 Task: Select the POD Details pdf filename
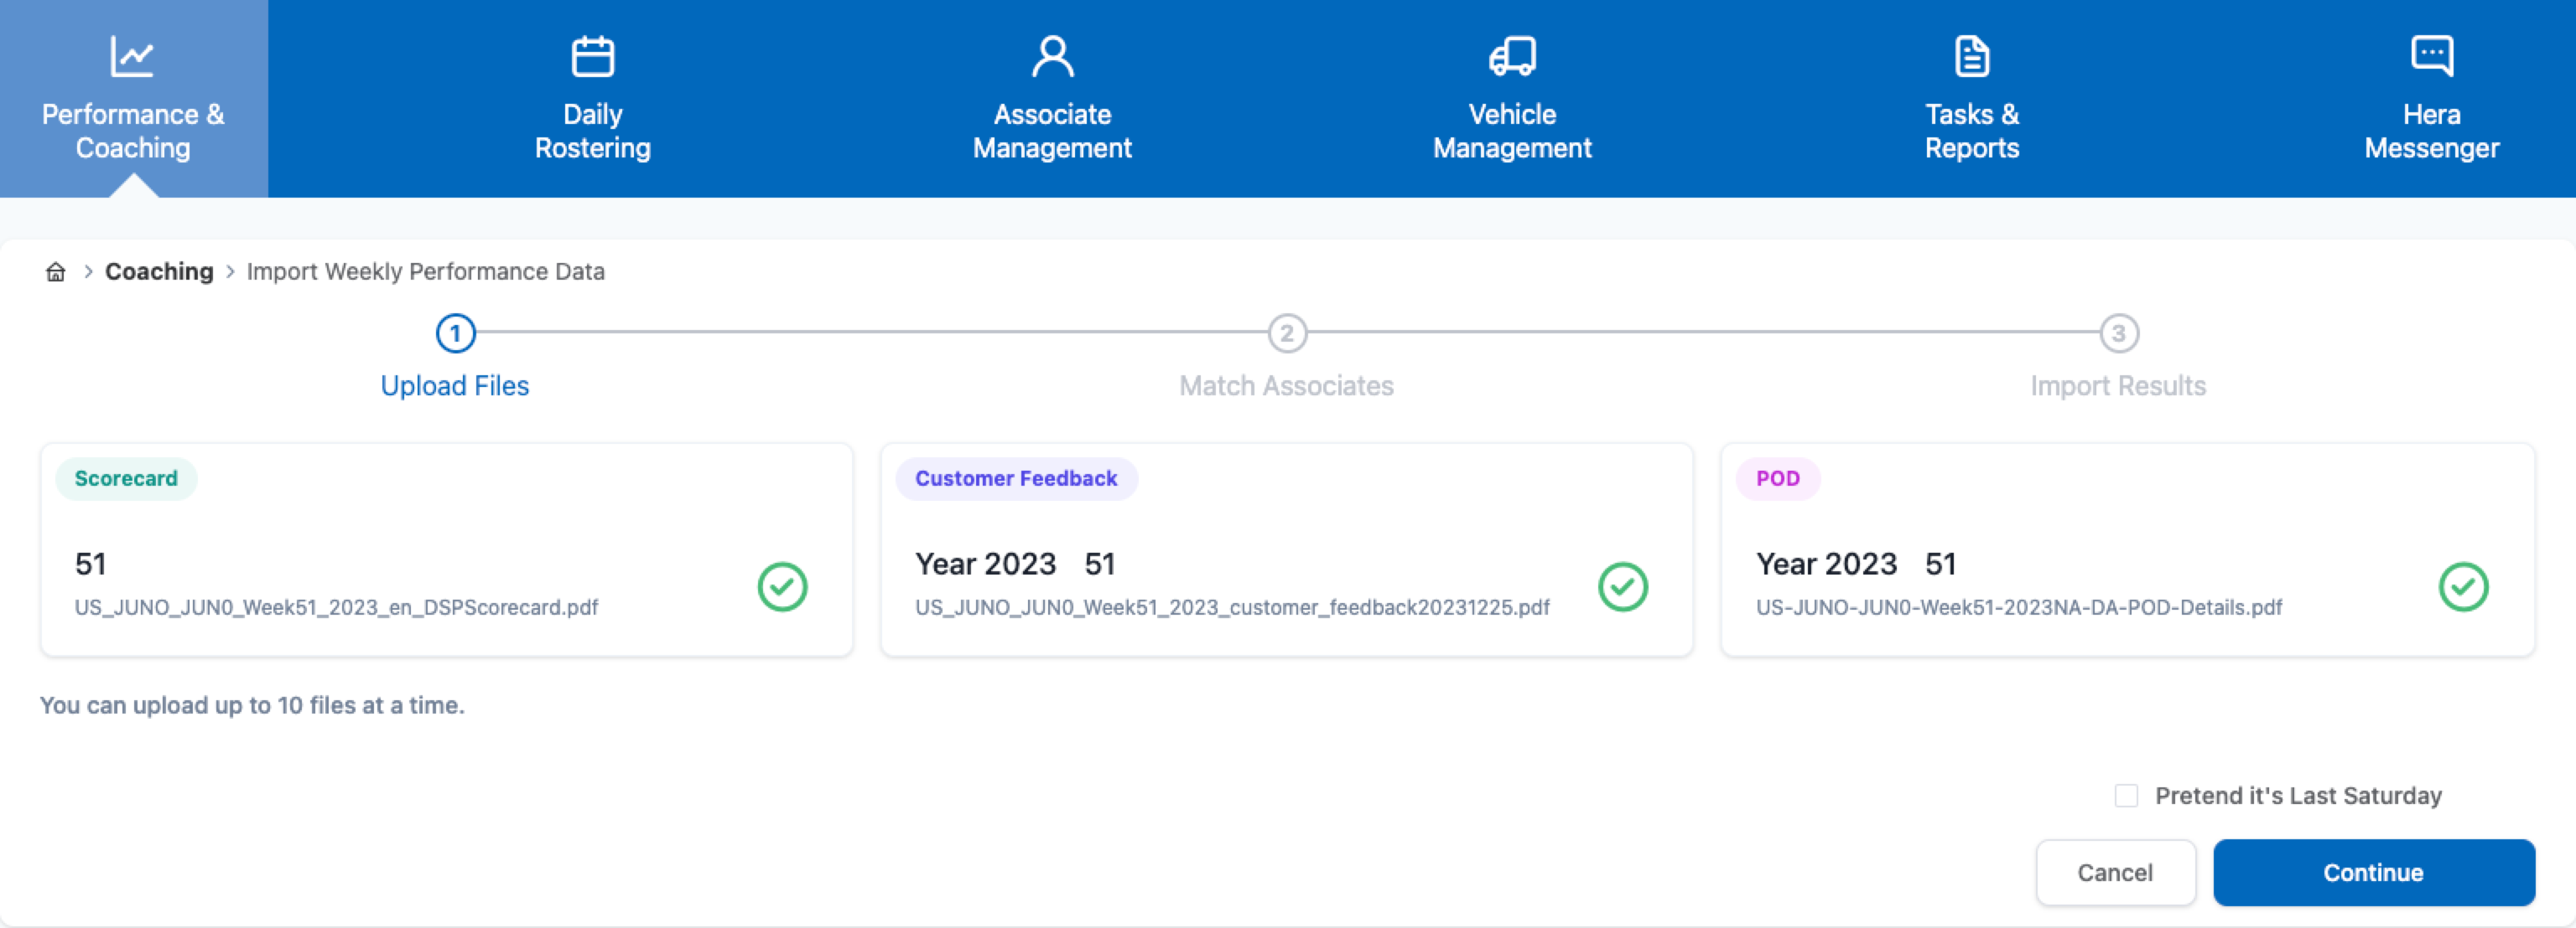pos(2018,607)
